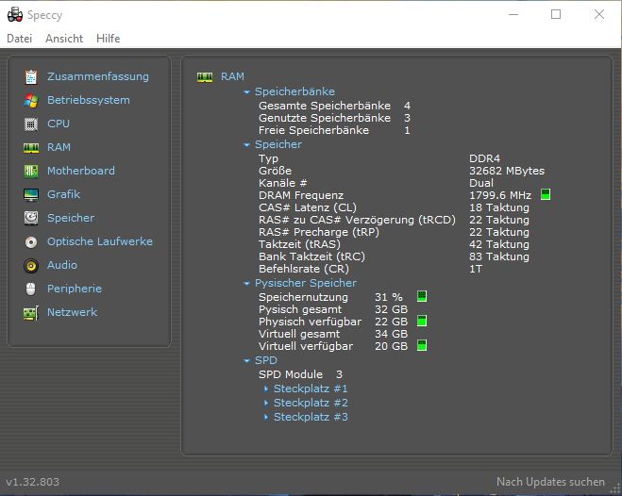Click the Speicher hard drive icon
Image resolution: width=622 pixels, height=496 pixels.
pyautogui.click(x=31, y=218)
